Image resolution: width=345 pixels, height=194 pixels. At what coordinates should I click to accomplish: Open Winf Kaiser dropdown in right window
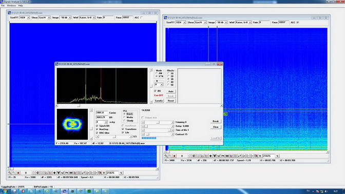tap(250, 23)
